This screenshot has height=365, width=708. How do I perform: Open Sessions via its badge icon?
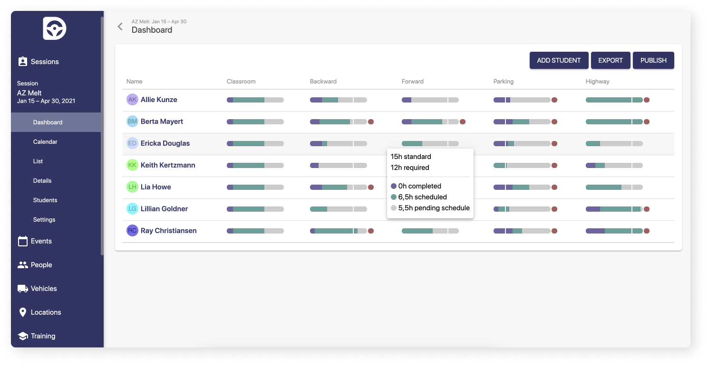coord(22,62)
